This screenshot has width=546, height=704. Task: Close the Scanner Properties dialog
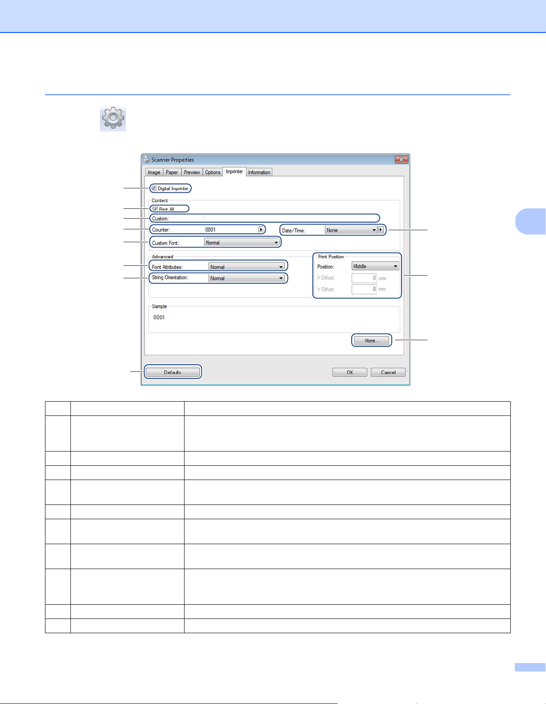[401, 159]
